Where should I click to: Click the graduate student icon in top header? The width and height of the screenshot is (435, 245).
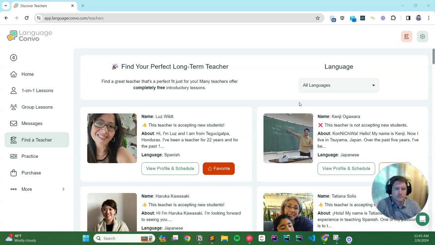click(x=406, y=36)
